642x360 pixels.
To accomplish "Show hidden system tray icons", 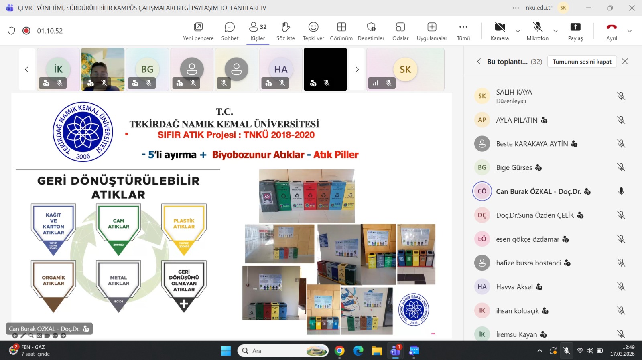I will [x=540, y=351].
